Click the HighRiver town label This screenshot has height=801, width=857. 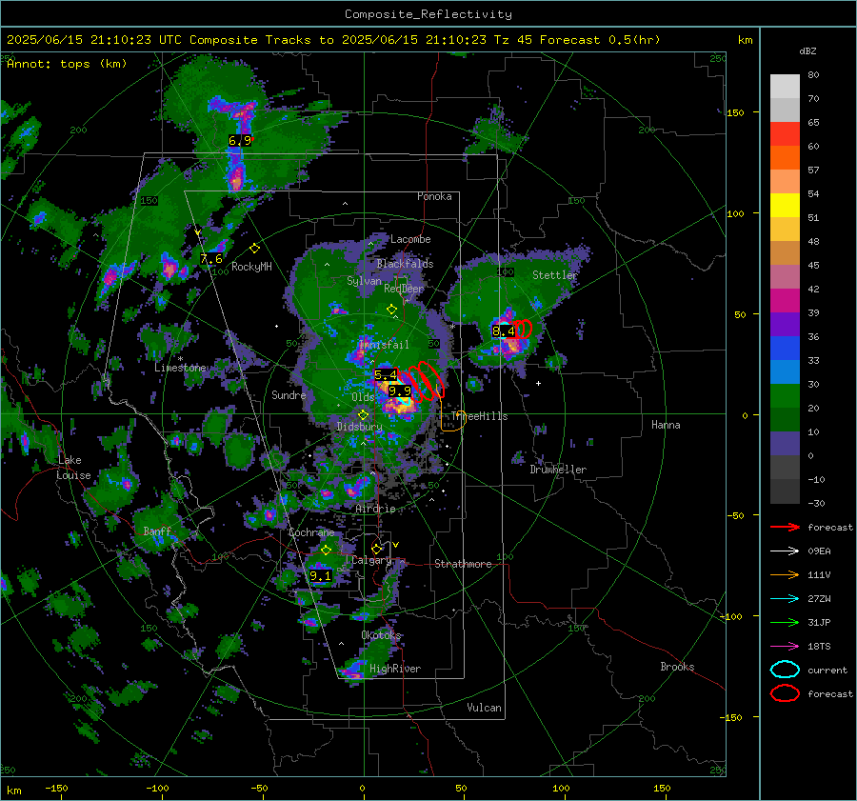(395, 669)
